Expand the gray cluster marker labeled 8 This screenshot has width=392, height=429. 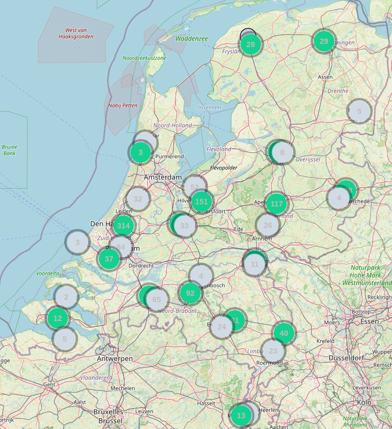tap(282, 152)
